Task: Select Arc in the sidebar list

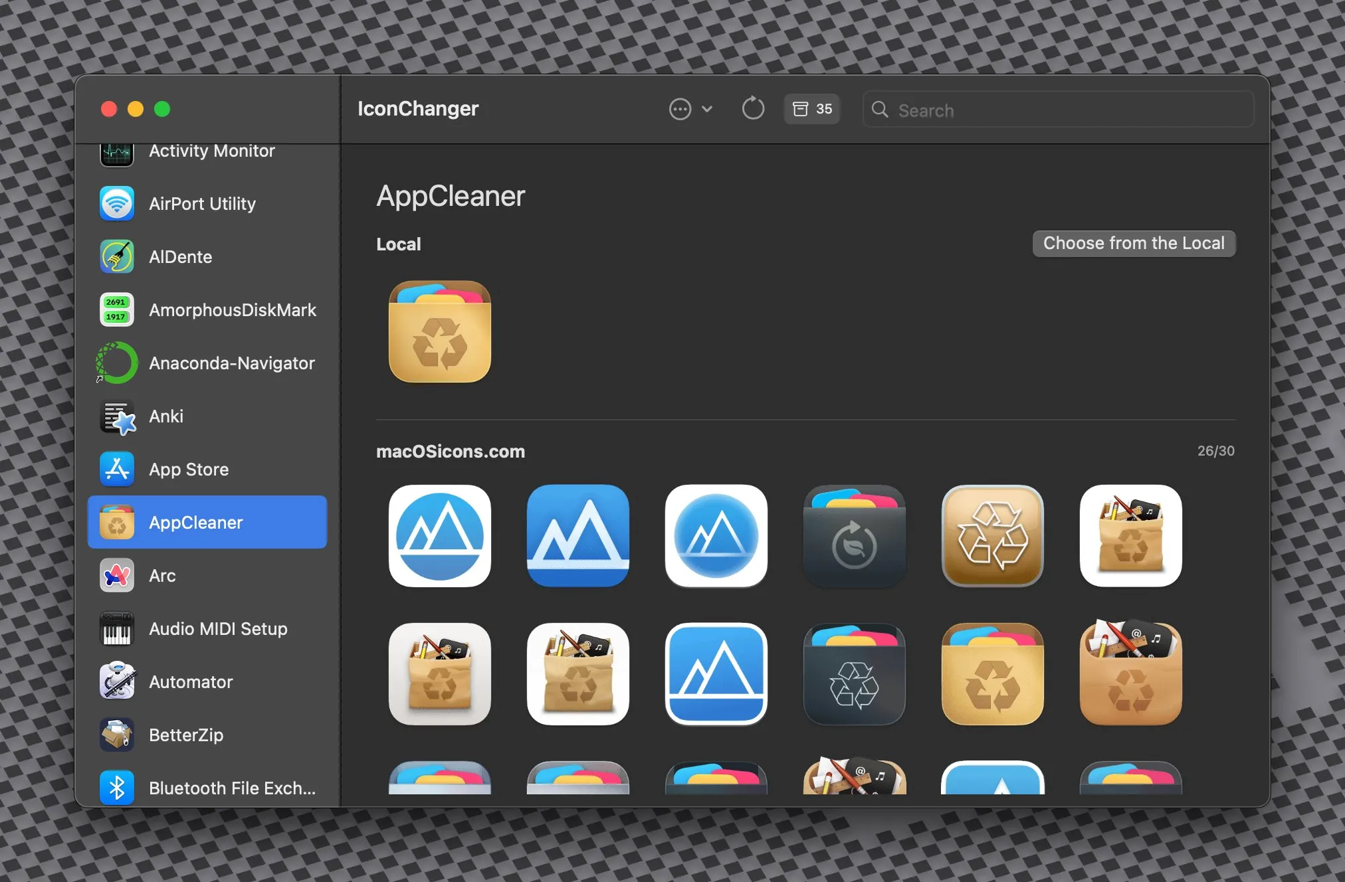Action: [162, 576]
